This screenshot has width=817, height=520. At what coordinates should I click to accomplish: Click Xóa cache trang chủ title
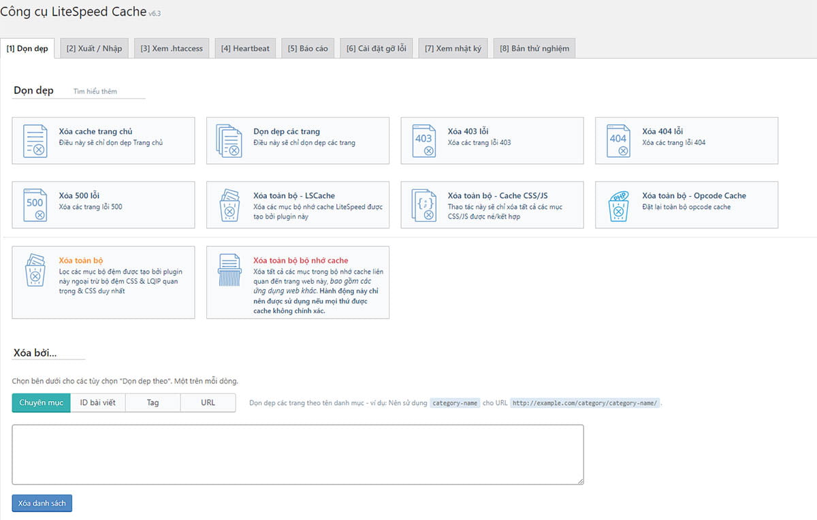tap(96, 131)
